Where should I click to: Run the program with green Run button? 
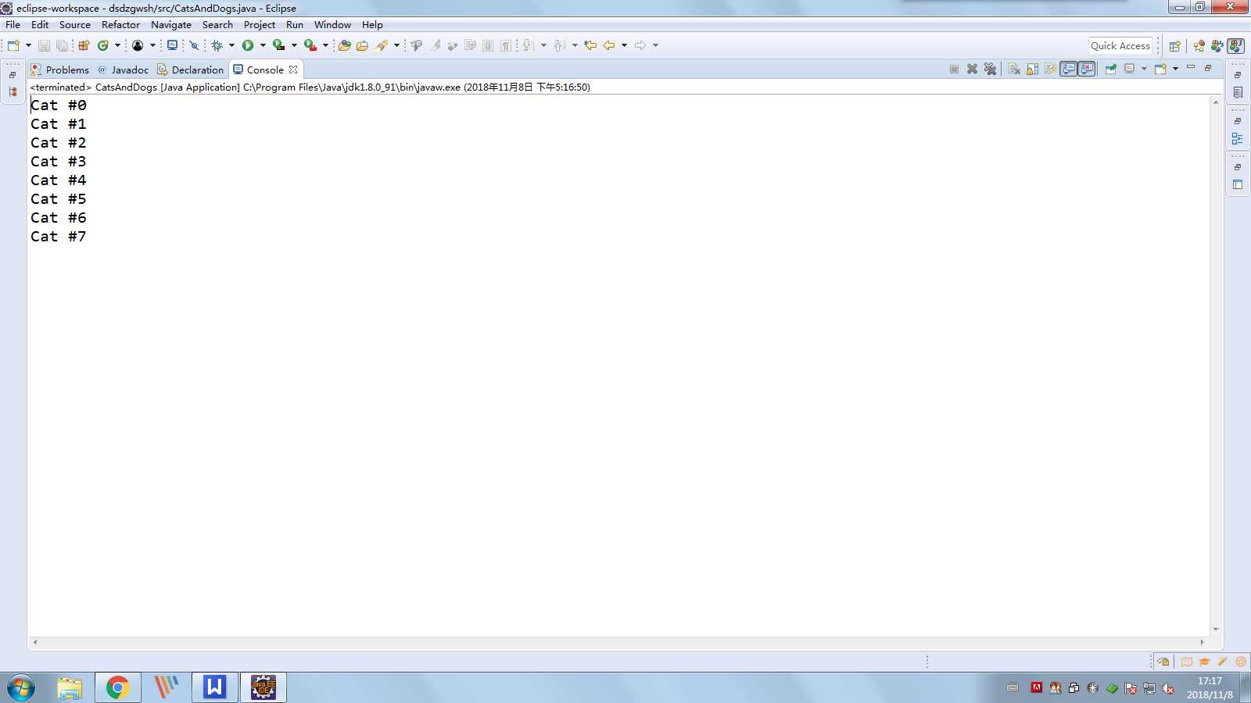coord(248,45)
